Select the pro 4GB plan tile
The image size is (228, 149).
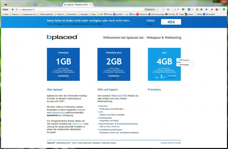pos(164,64)
